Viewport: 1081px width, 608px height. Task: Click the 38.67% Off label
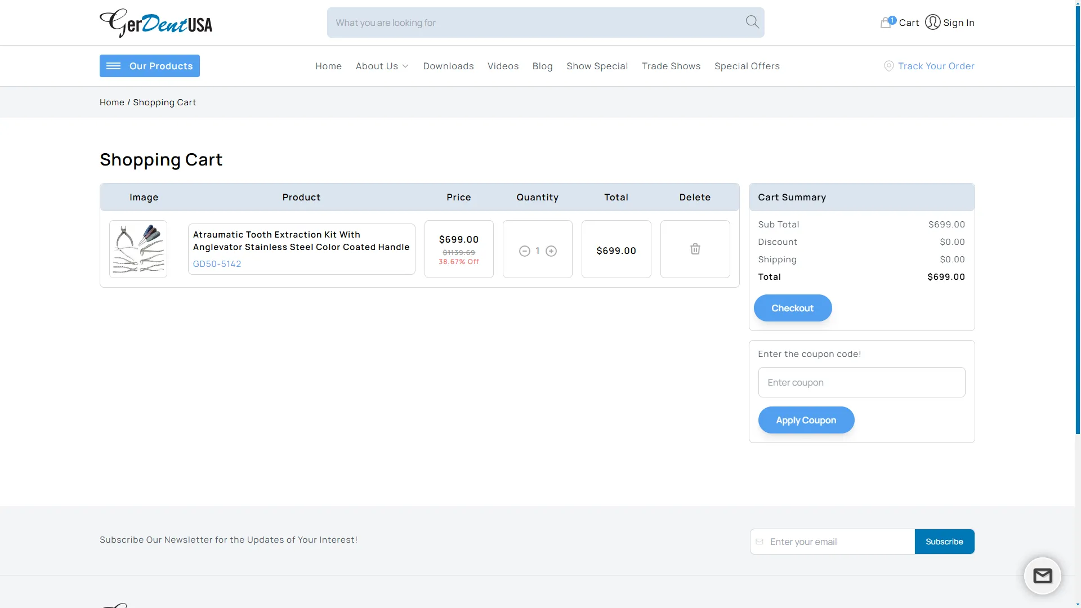pos(459,262)
